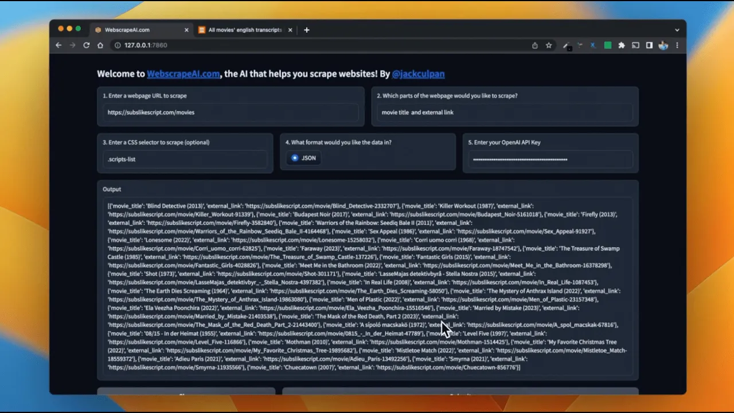Share this page using the share icon
The width and height of the screenshot is (734, 413).
coord(535,45)
